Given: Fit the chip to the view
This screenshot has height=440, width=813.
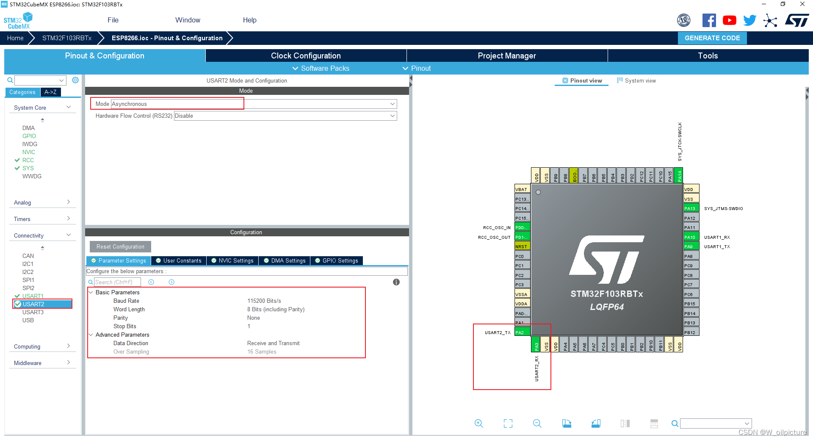Looking at the screenshot, I should click(x=508, y=423).
